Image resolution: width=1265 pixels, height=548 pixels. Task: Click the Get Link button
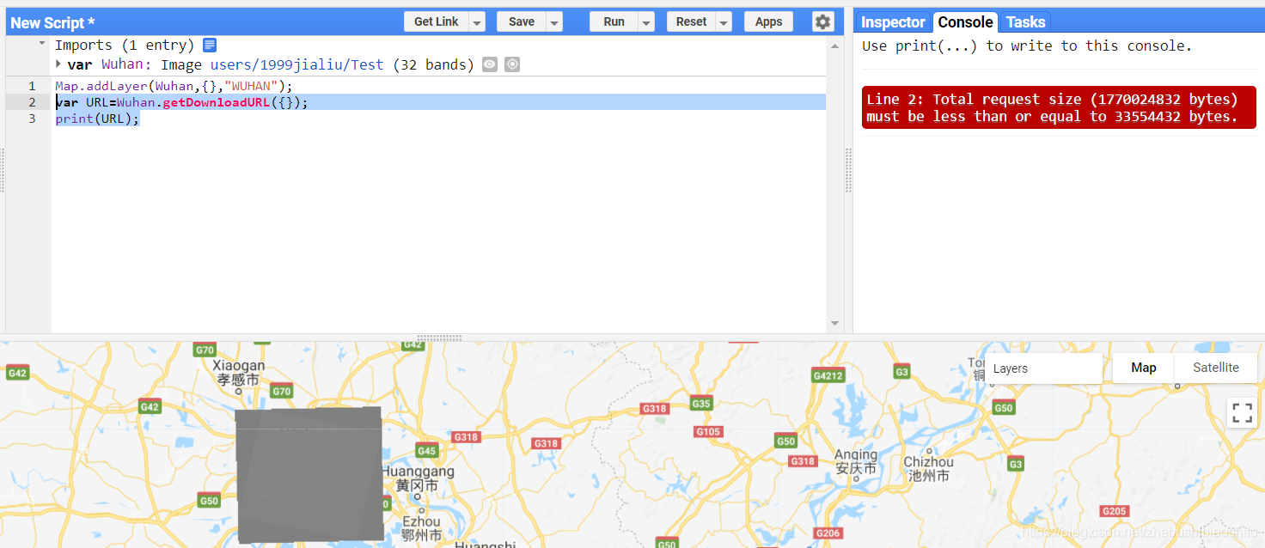pos(437,22)
